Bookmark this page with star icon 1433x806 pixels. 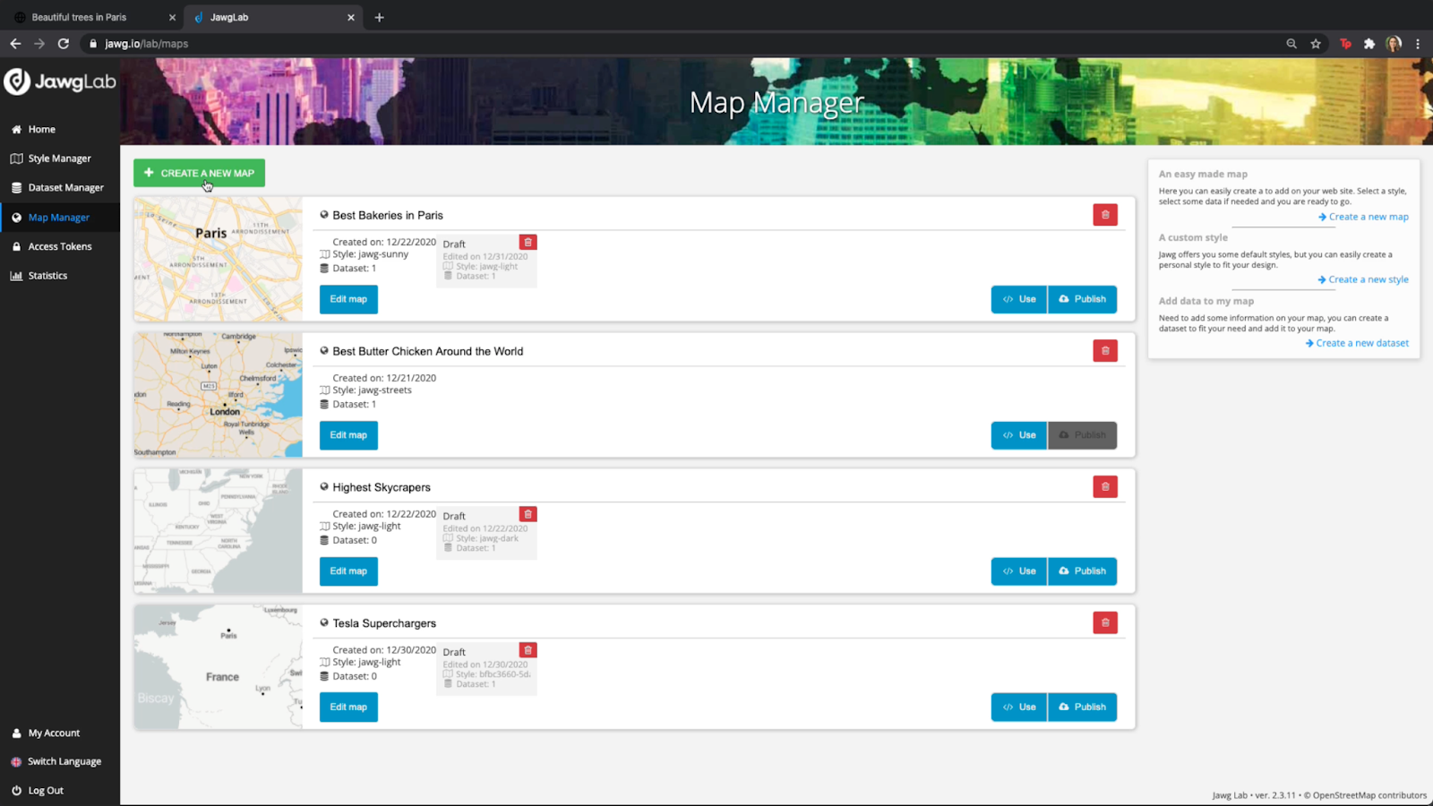(x=1316, y=43)
